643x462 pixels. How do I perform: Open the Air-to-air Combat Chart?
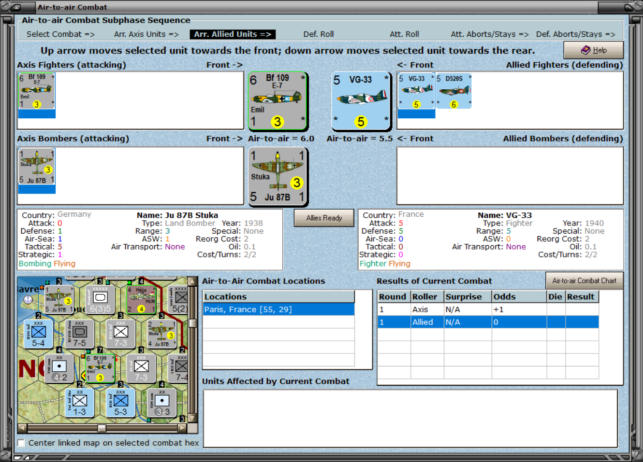pyautogui.click(x=584, y=280)
